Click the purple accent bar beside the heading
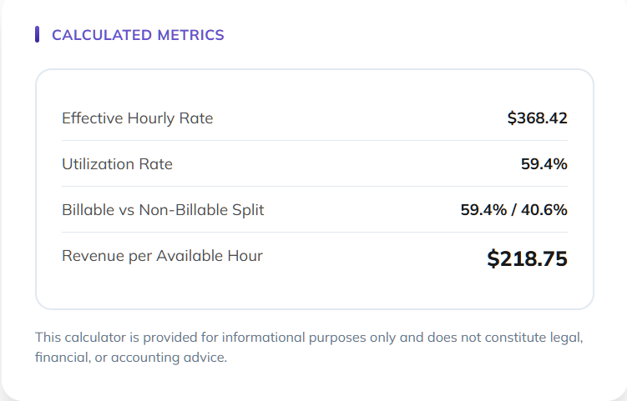 [x=37, y=34]
